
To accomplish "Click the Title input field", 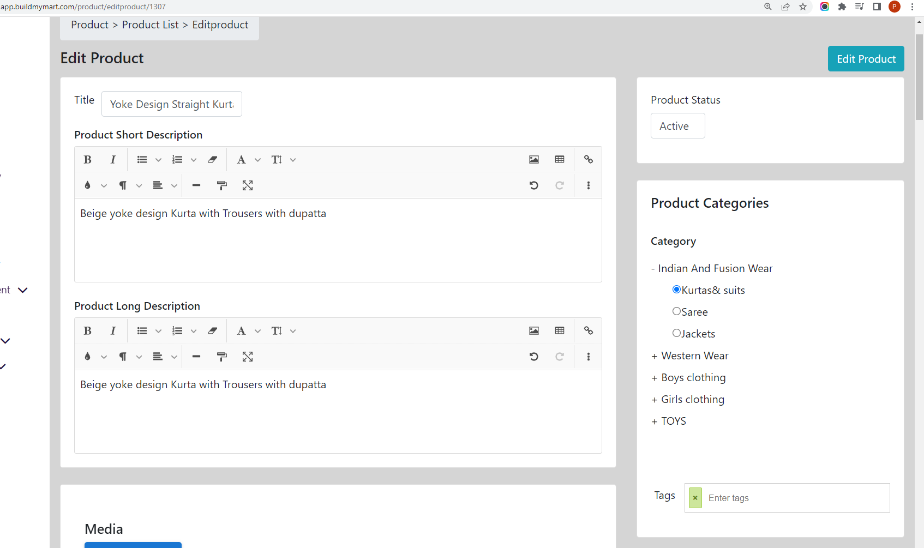I will click(x=172, y=104).
